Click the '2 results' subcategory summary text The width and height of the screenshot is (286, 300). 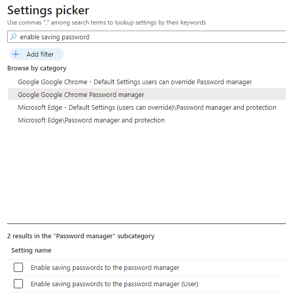point(81,236)
